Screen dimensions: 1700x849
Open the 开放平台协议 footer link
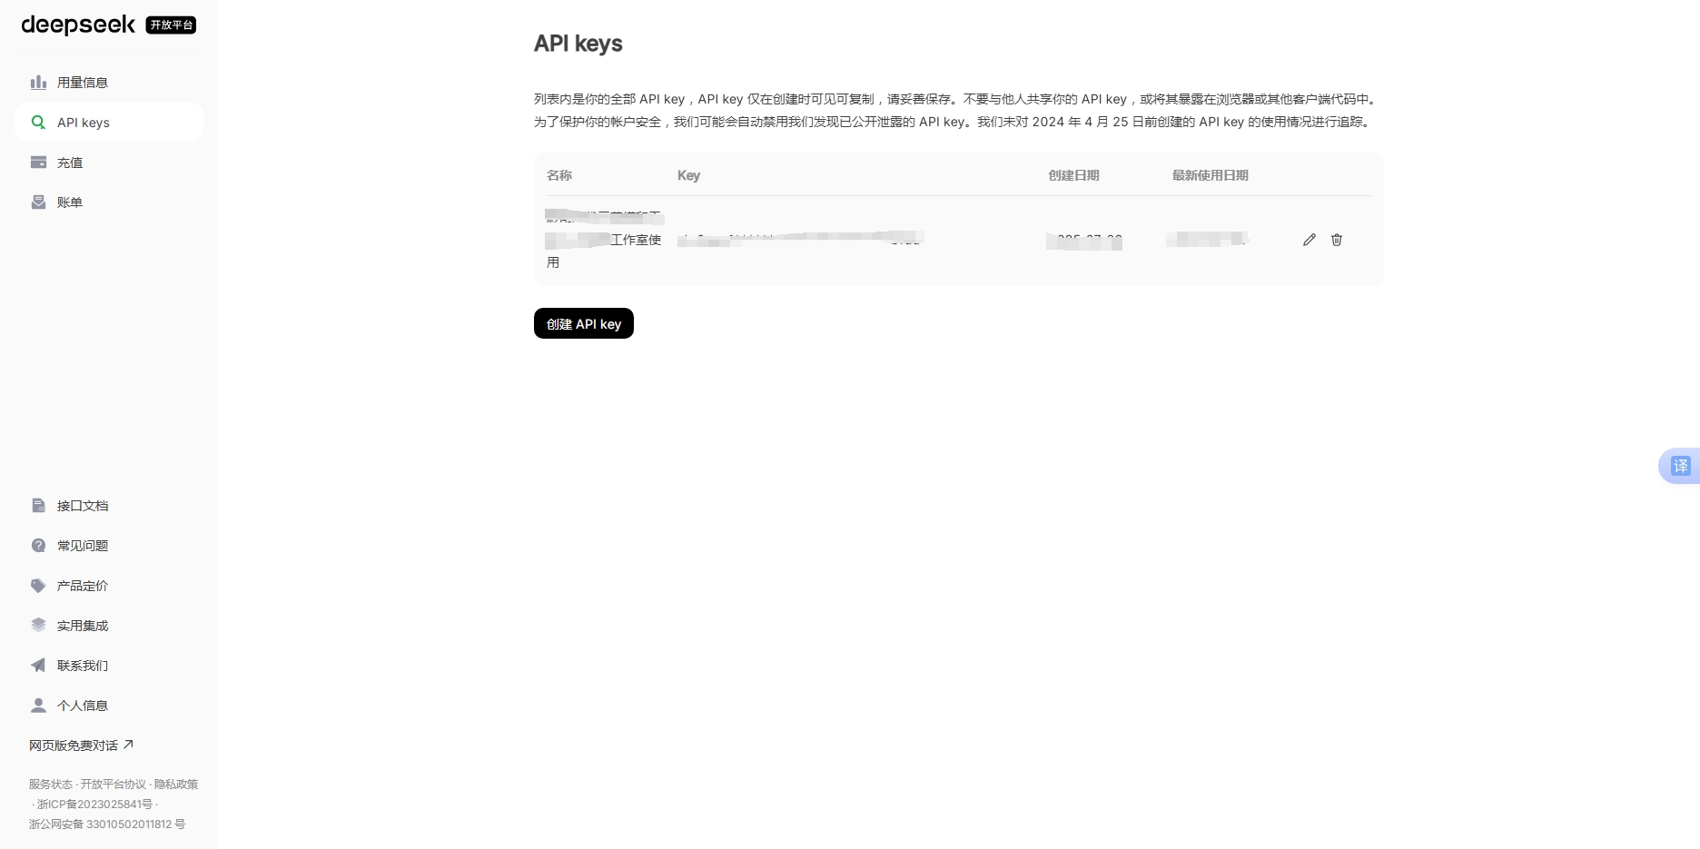pyautogui.click(x=113, y=785)
